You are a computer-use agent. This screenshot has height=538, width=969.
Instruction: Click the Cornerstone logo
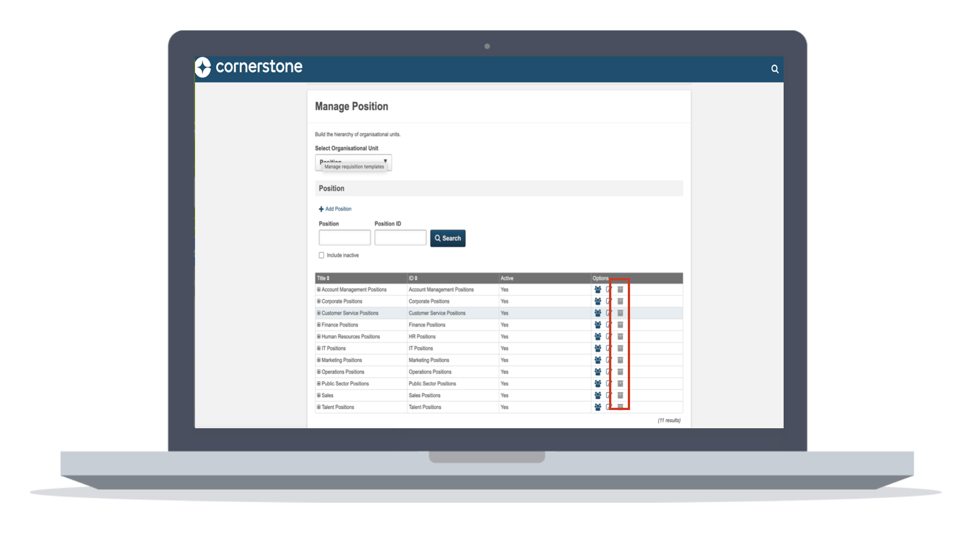click(x=249, y=67)
